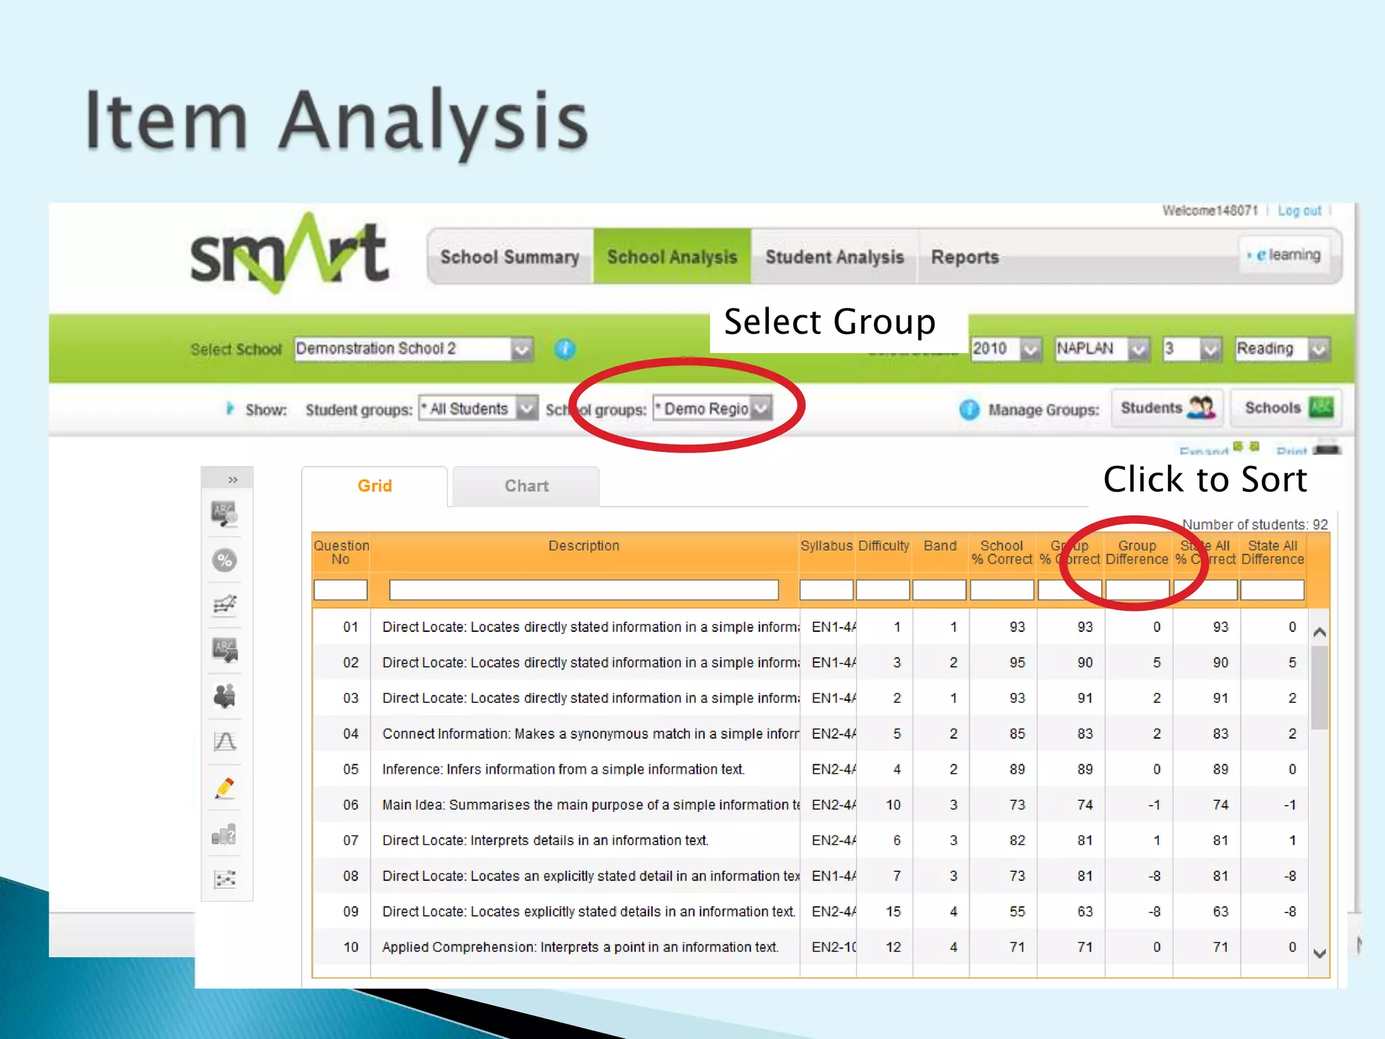Expand the sidebar with double-chevron button
The image size is (1385, 1039).
tap(233, 479)
